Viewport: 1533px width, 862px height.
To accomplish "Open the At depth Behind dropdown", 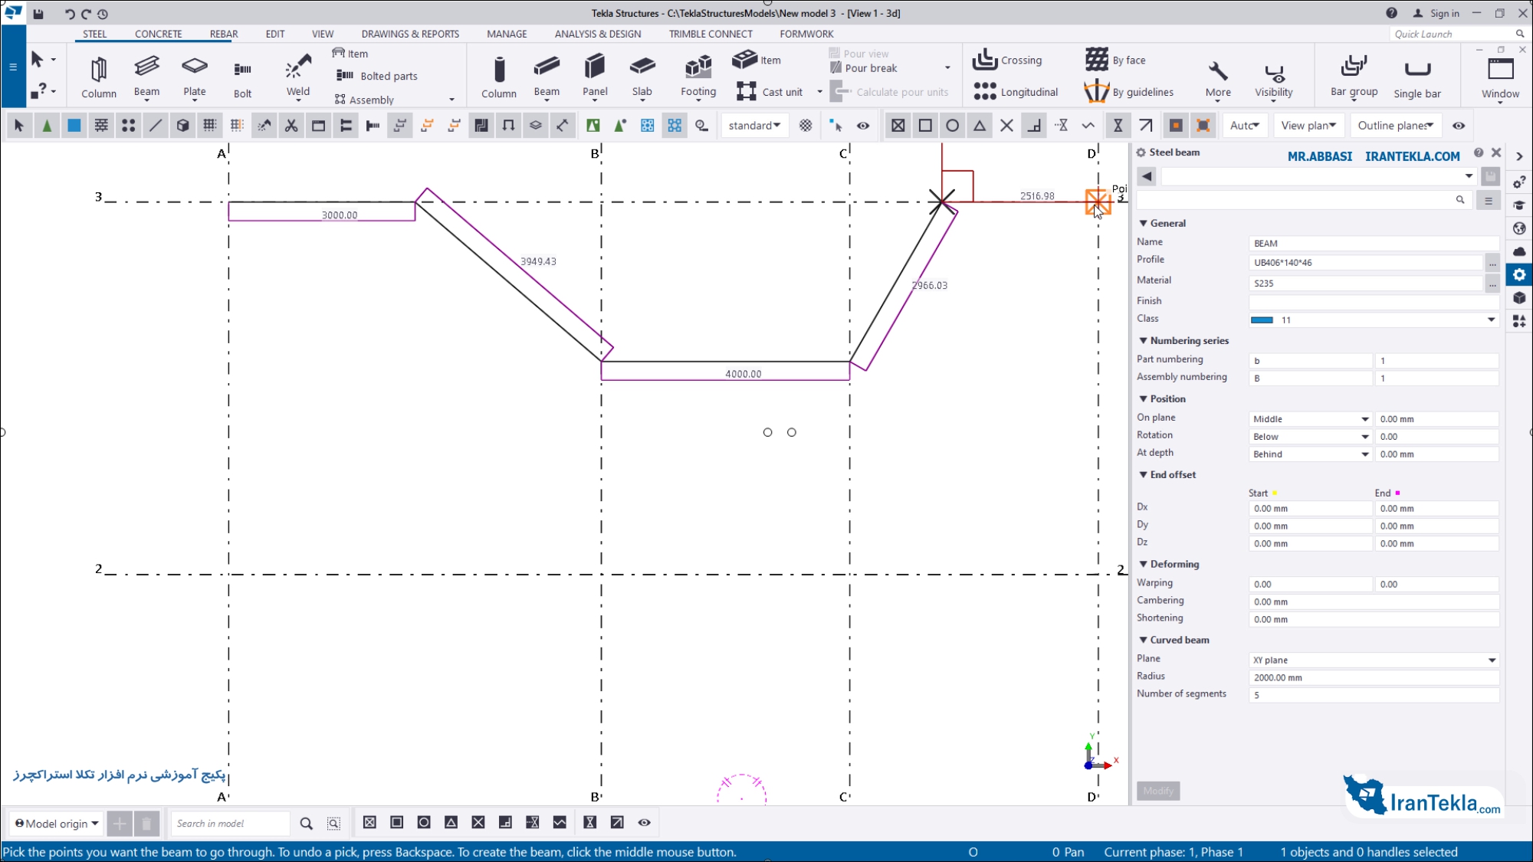I will tap(1310, 454).
